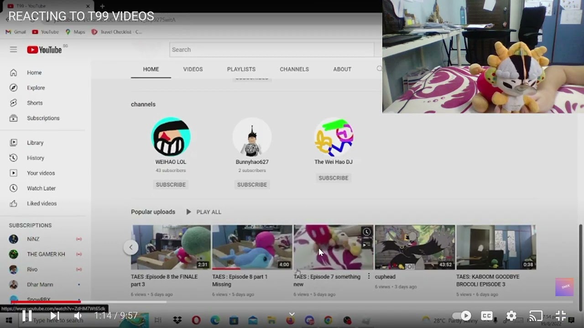This screenshot has height=328, width=584.
Task: Open Episode 7 video three-dot menu
Action: pyautogui.click(x=369, y=277)
